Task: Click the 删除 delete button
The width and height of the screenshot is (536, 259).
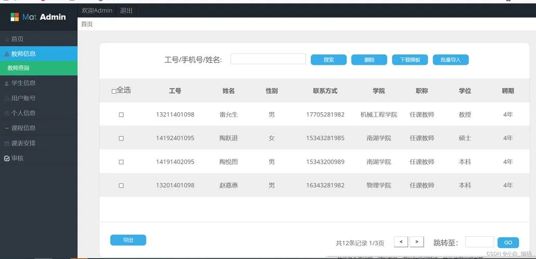Action: pos(369,60)
